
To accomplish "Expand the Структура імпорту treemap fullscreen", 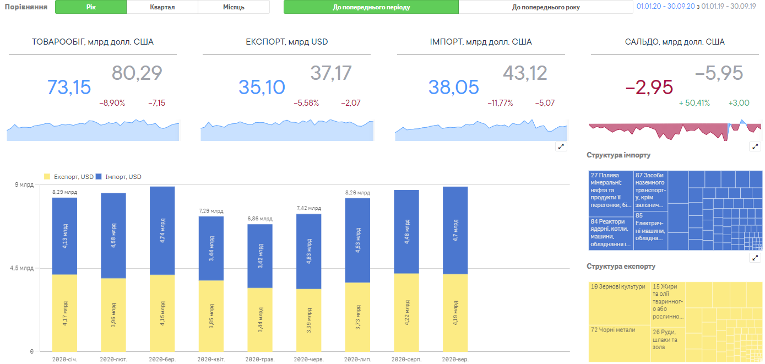I will [x=755, y=258].
